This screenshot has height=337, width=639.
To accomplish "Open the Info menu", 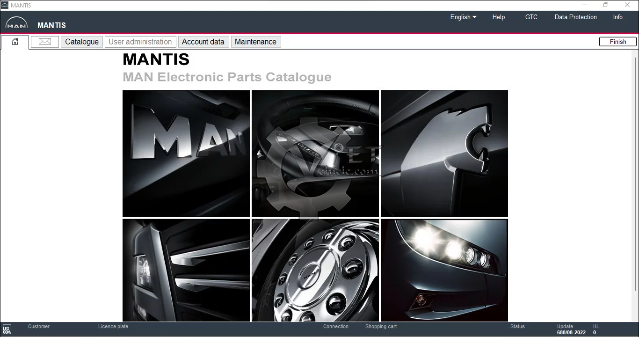I will [618, 17].
